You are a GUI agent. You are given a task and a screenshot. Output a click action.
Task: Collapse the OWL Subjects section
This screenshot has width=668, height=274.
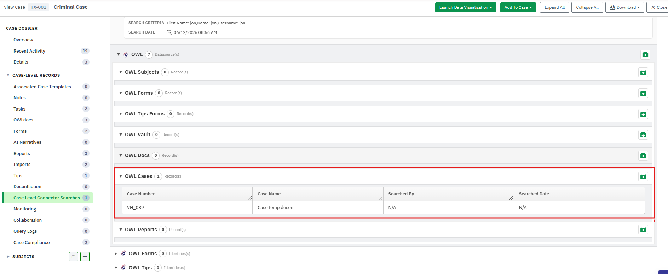[x=121, y=72]
